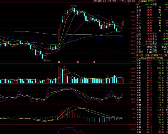Click the 涨幅 value 1.93%
The width and height of the screenshot is (168, 134).
click(149, 39)
